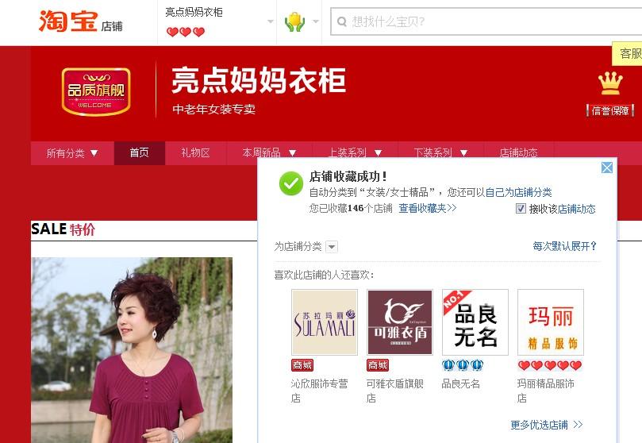The width and height of the screenshot is (642, 443).
Task: Open the 本周新品 menu
Action: pyautogui.click(x=269, y=153)
